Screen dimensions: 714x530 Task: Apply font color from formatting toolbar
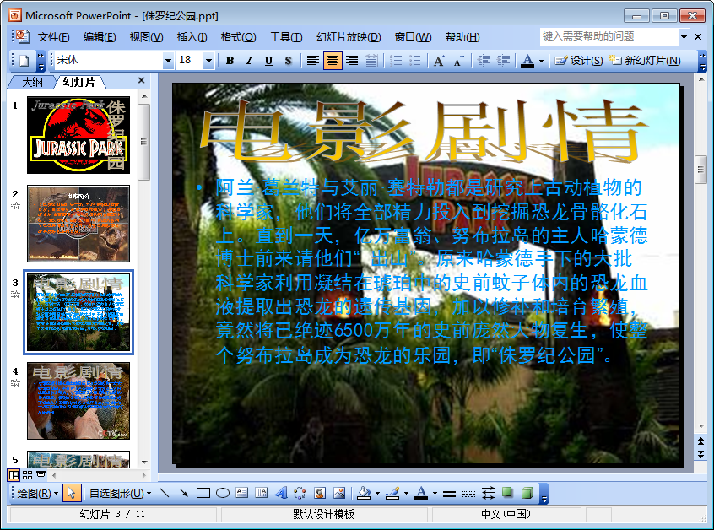[527, 61]
